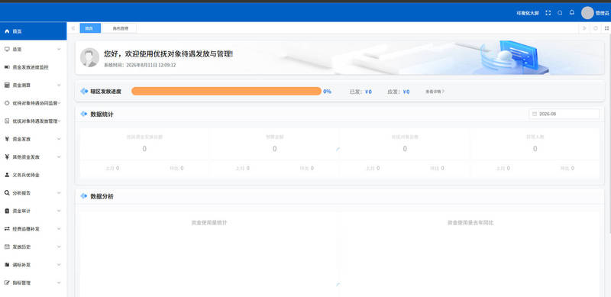Click the refresh circle icon in tab bar
611x297 pixels.
click(x=596, y=28)
